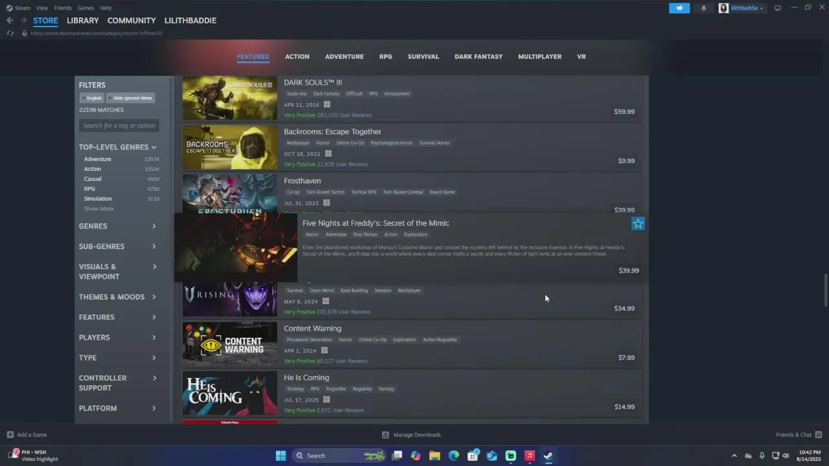Open File Explorer from the taskbar
Screen dimensions: 829x466
[435, 456]
